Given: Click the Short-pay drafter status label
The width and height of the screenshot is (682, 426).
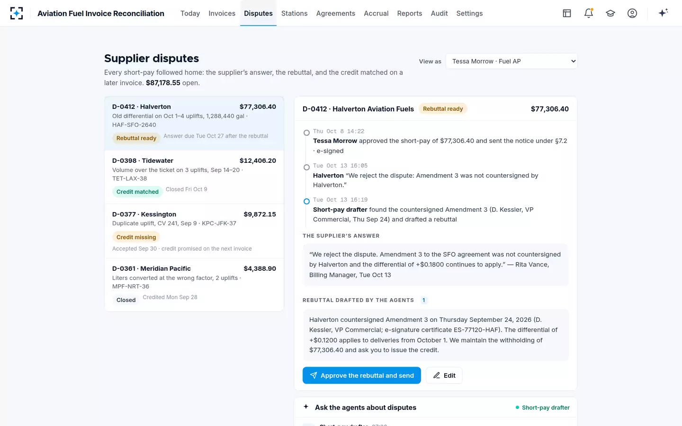Looking at the screenshot, I should tap(542, 408).
